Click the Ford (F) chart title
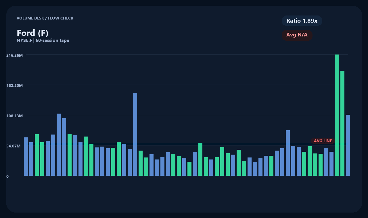Viewport: 368px width, 218px height. pos(32,33)
